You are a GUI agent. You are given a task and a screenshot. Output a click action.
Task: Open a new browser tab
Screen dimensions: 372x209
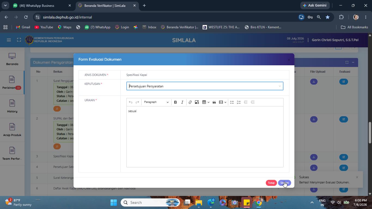click(x=144, y=5)
